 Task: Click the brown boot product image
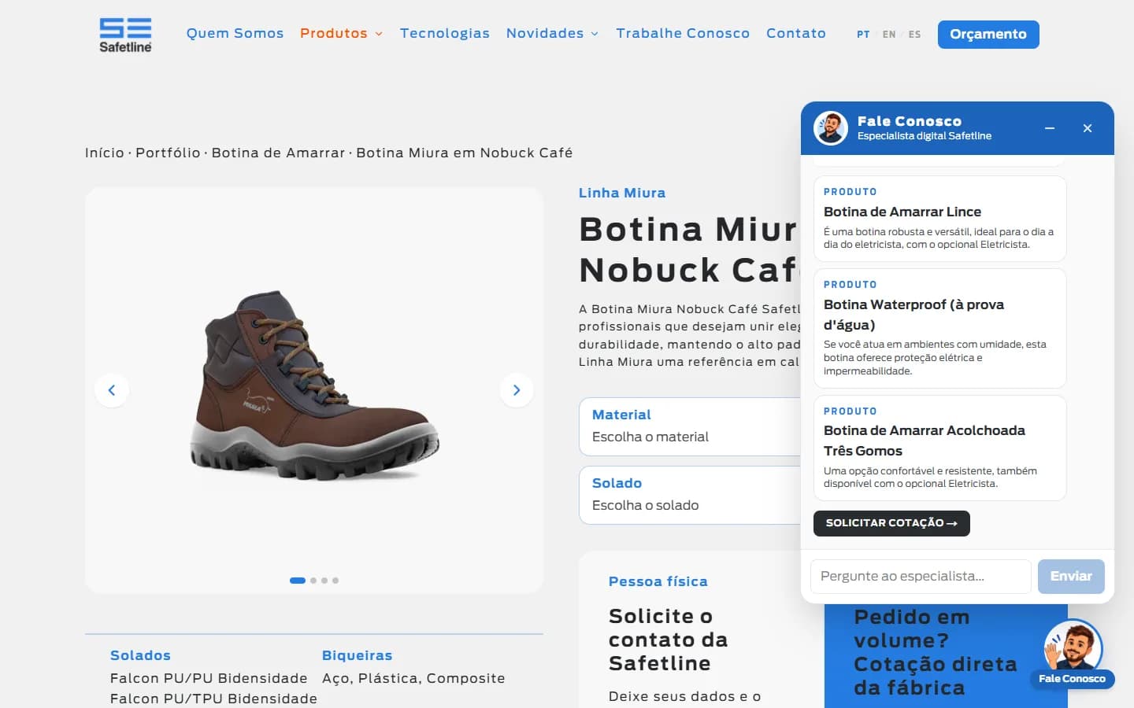point(314,385)
